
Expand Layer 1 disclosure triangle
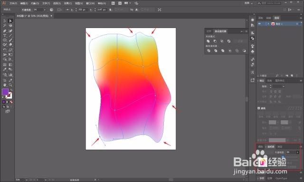268,24
